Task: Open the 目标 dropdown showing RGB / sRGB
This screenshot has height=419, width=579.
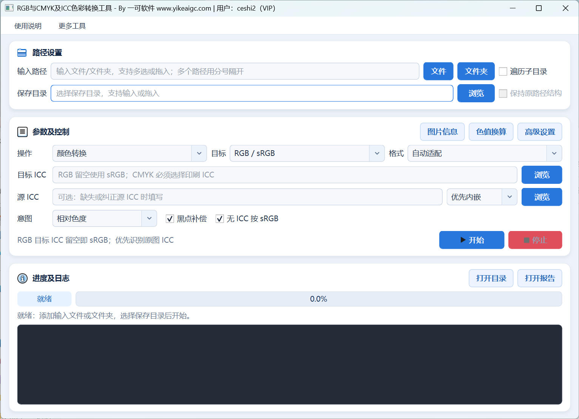Action: [x=307, y=153]
